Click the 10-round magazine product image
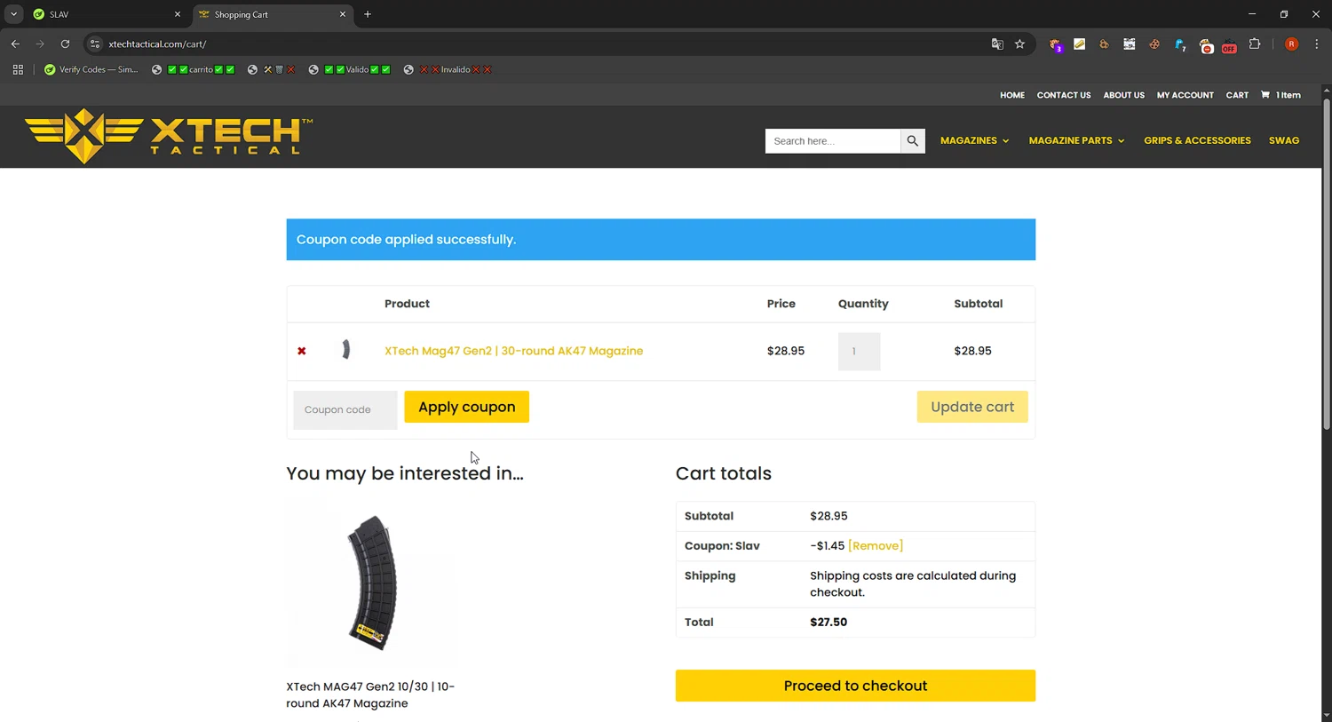Screen dimensions: 1332x722 coord(373,583)
